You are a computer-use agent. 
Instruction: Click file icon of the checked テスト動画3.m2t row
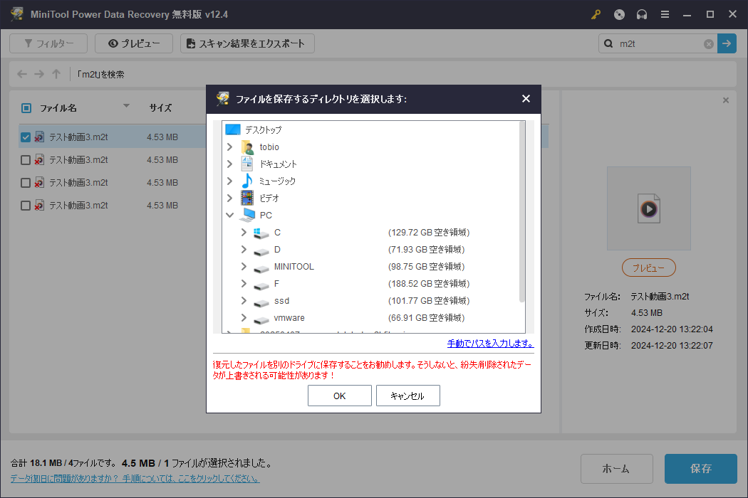click(39, 137)
